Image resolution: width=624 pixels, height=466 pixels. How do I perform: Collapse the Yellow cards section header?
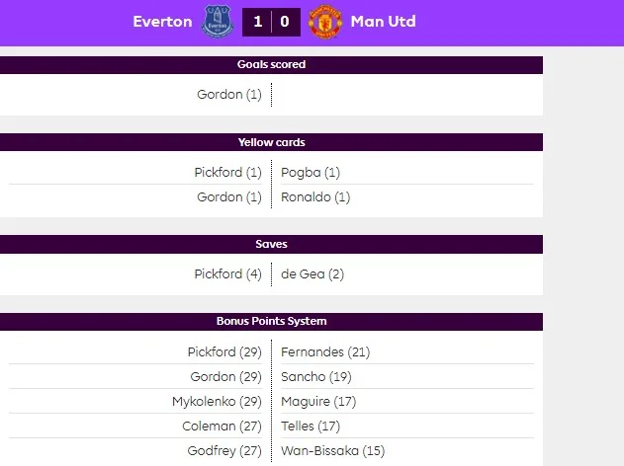tap(271, 142)
